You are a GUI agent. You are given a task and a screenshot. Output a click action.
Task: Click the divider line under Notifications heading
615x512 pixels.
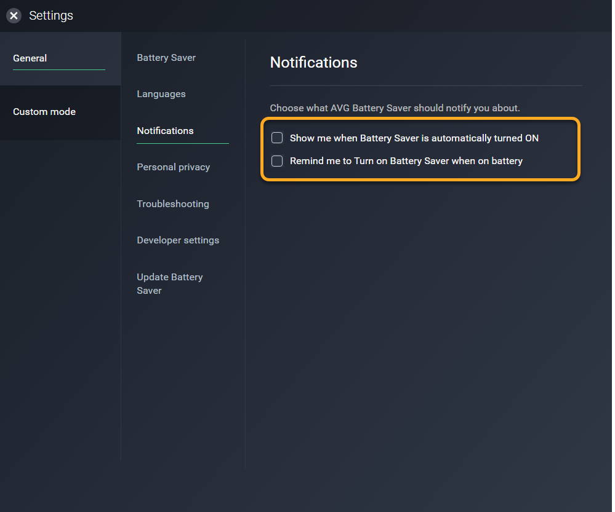click(x=426, y=85)
